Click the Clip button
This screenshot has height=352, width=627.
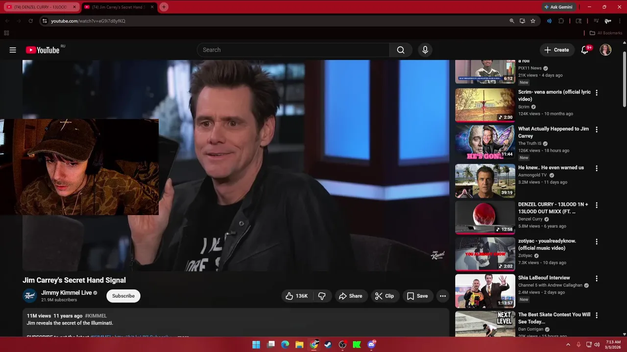[x=385, y=296]
